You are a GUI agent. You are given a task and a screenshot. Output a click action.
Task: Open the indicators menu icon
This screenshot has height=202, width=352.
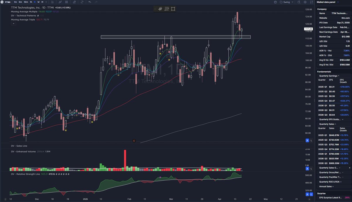click(x=60, y=2)
